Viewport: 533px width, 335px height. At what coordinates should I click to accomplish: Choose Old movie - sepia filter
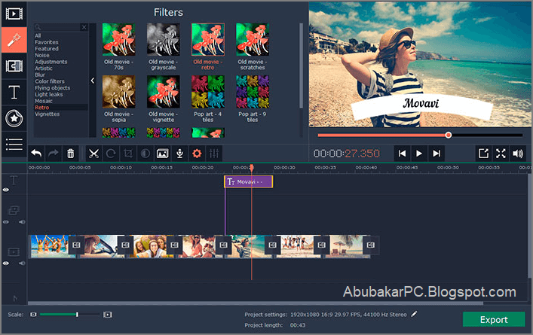point(118,92)
